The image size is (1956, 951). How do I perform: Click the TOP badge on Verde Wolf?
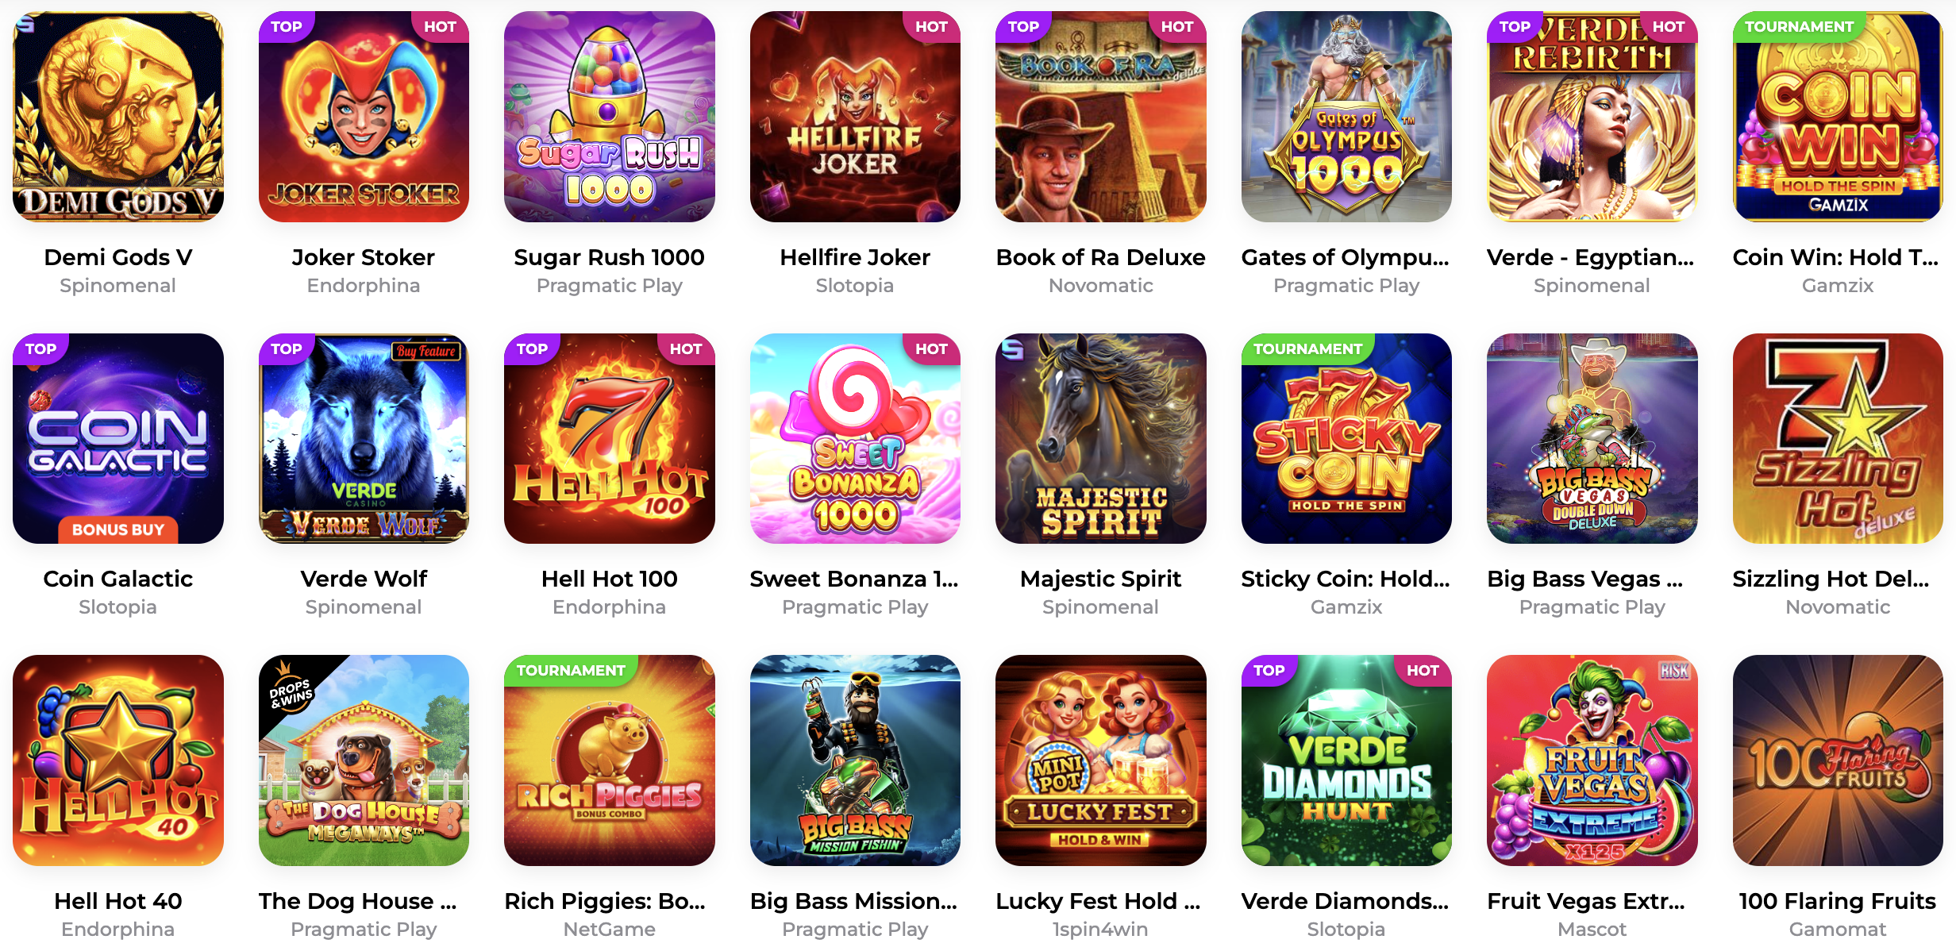[287, 348]
